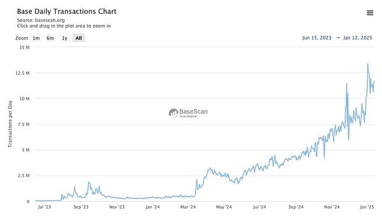Edit the Jan 12, 2025 end date

point(358,38)
